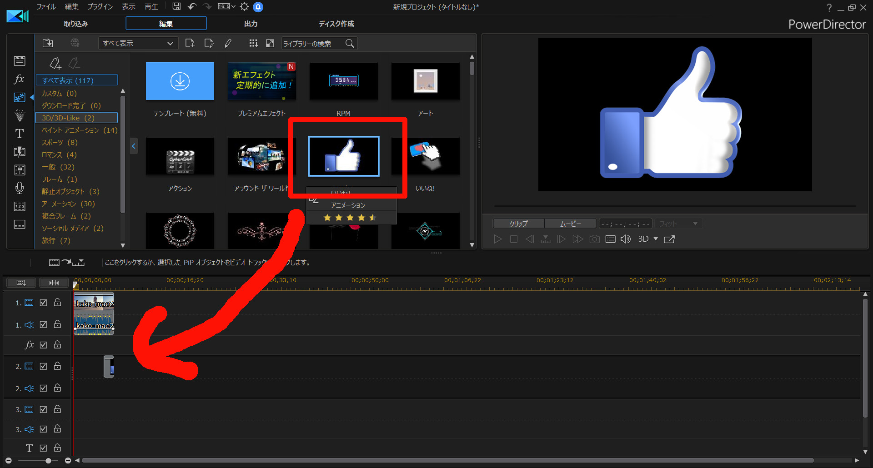Save project floppy disk icon
This screenshot has height=468, width=873.
click(176, 6)
